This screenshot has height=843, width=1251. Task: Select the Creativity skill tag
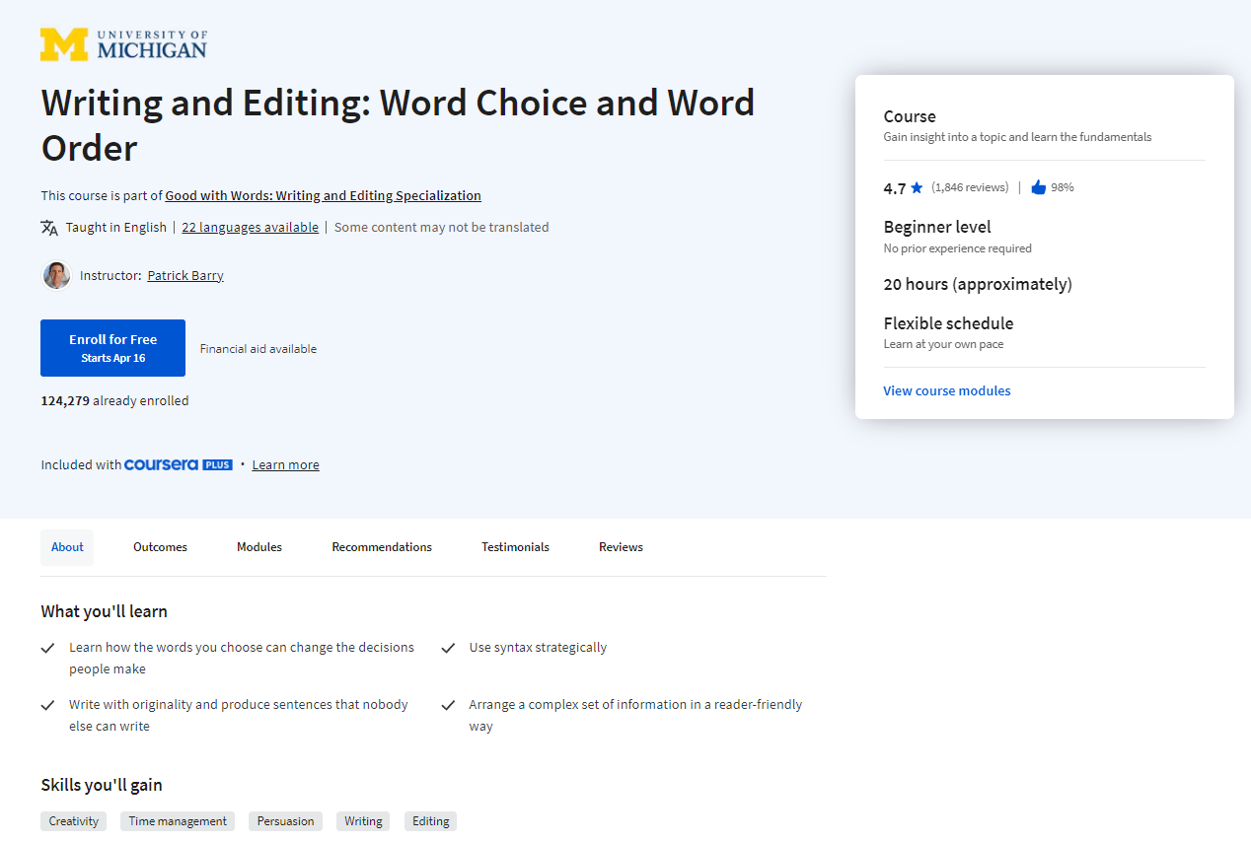pos(74,821)
